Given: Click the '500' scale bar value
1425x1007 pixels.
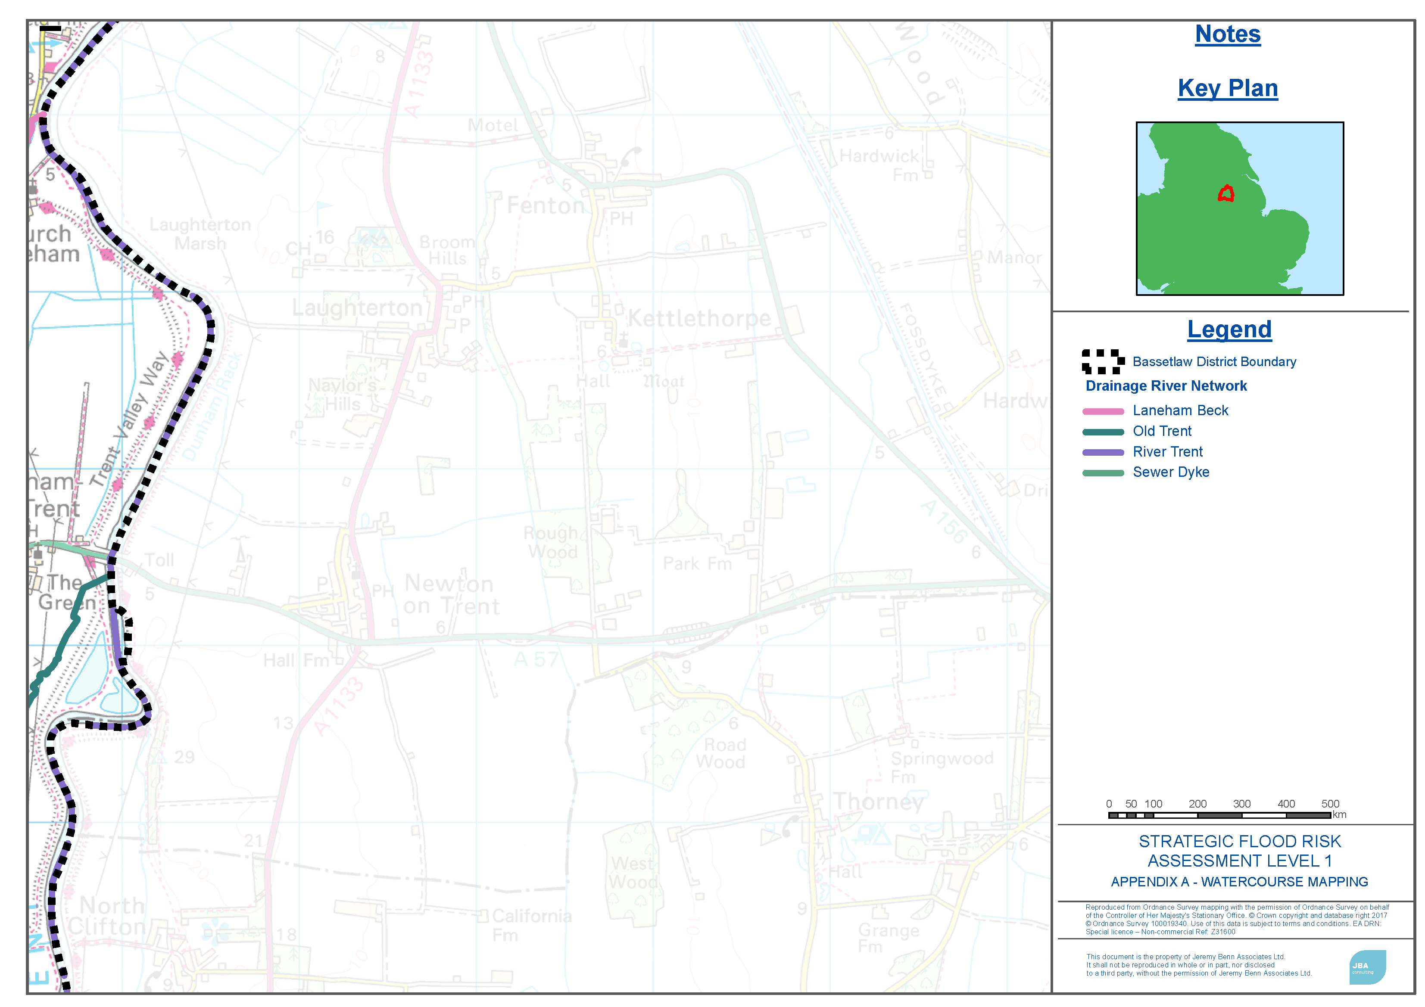Looking at the screenshot, I should click(x=1330, y=804).
